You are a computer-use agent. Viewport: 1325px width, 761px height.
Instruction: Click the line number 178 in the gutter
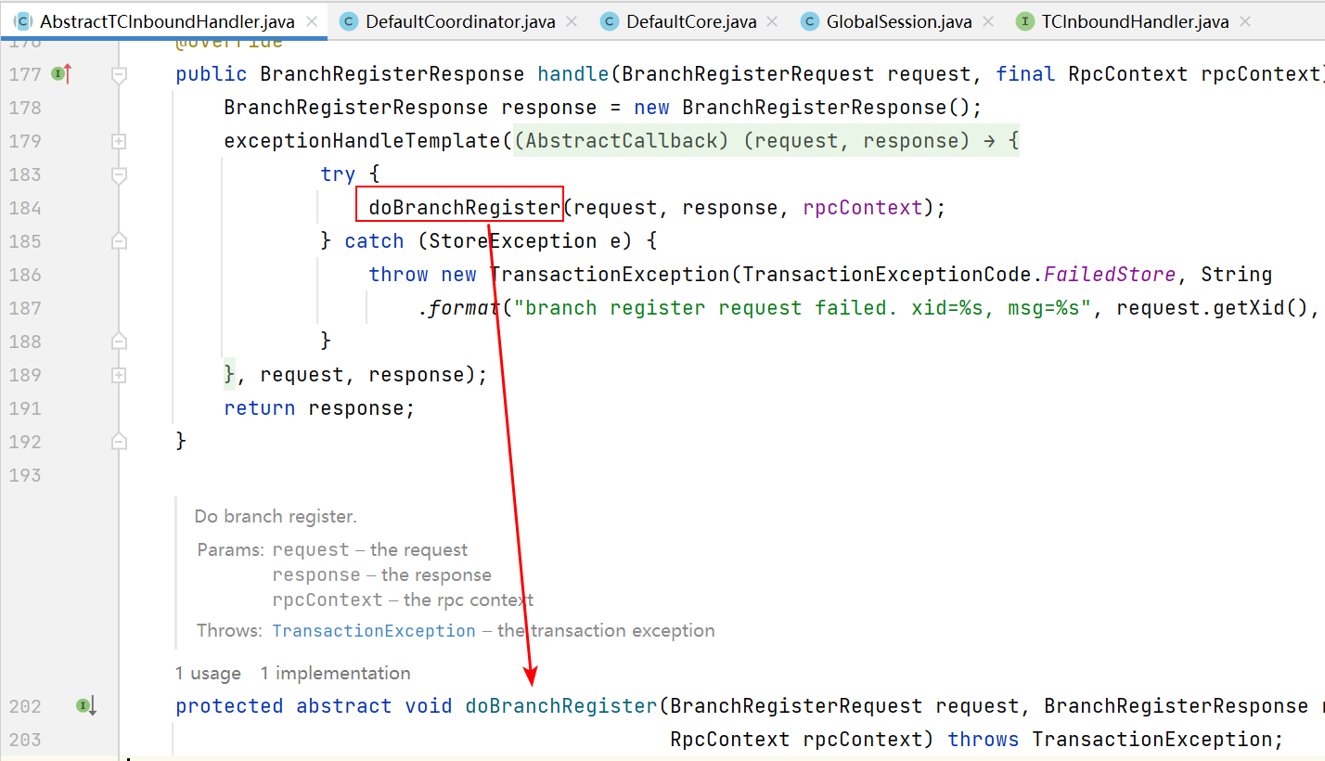(24, 108)
